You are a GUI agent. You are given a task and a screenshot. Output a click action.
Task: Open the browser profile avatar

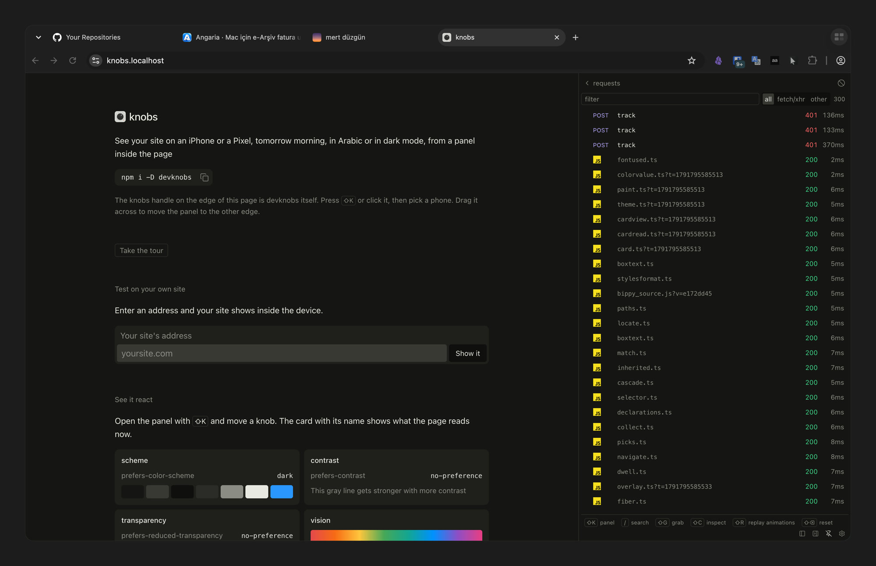841,61
